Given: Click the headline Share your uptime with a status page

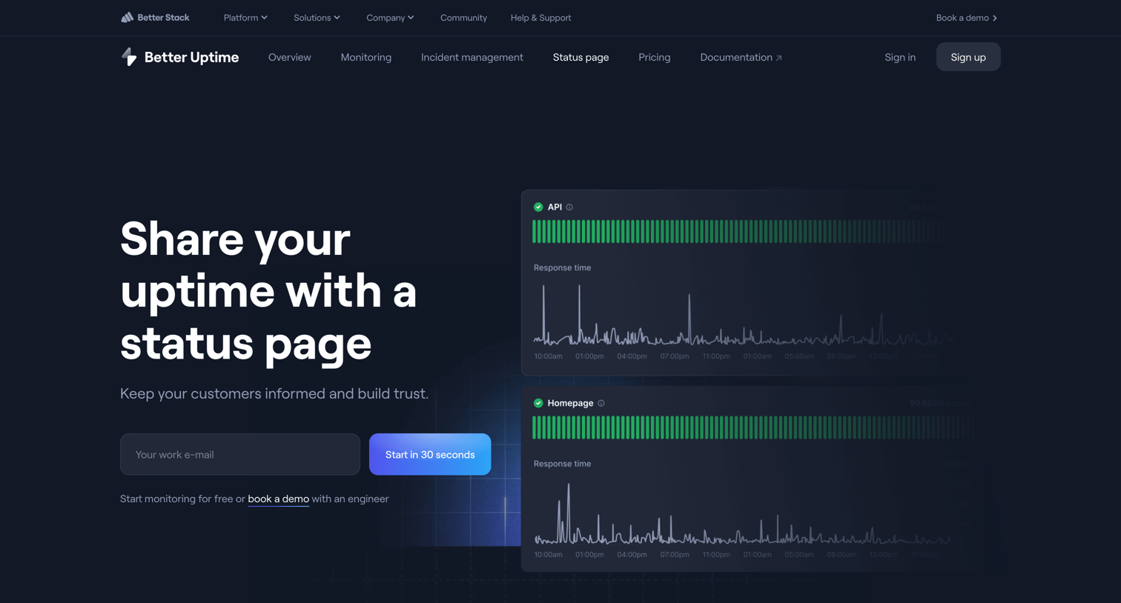Looking at the screenshot, I should pyautogui.click(x=268, y=290).
